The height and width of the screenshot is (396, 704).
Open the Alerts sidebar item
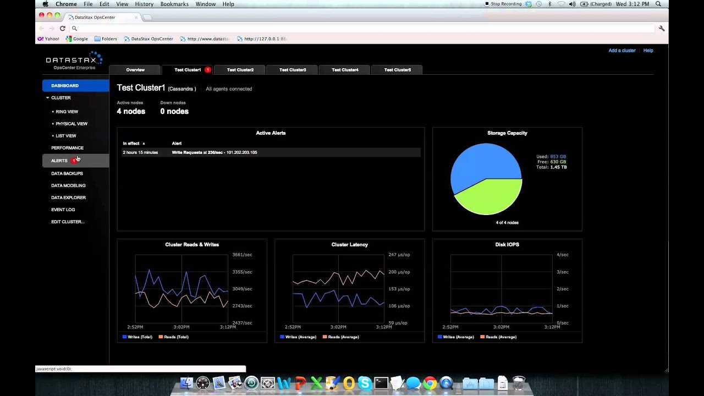click(76, 161)
